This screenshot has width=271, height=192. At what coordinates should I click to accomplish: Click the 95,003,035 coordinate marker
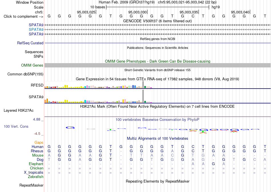coord(189,12)
